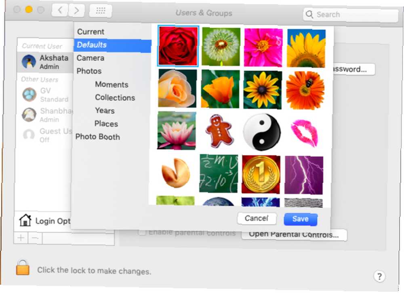This screenshot has width=404, height=293.
Task: Select the GV Standard user
Action: click(x=44, y=95)
